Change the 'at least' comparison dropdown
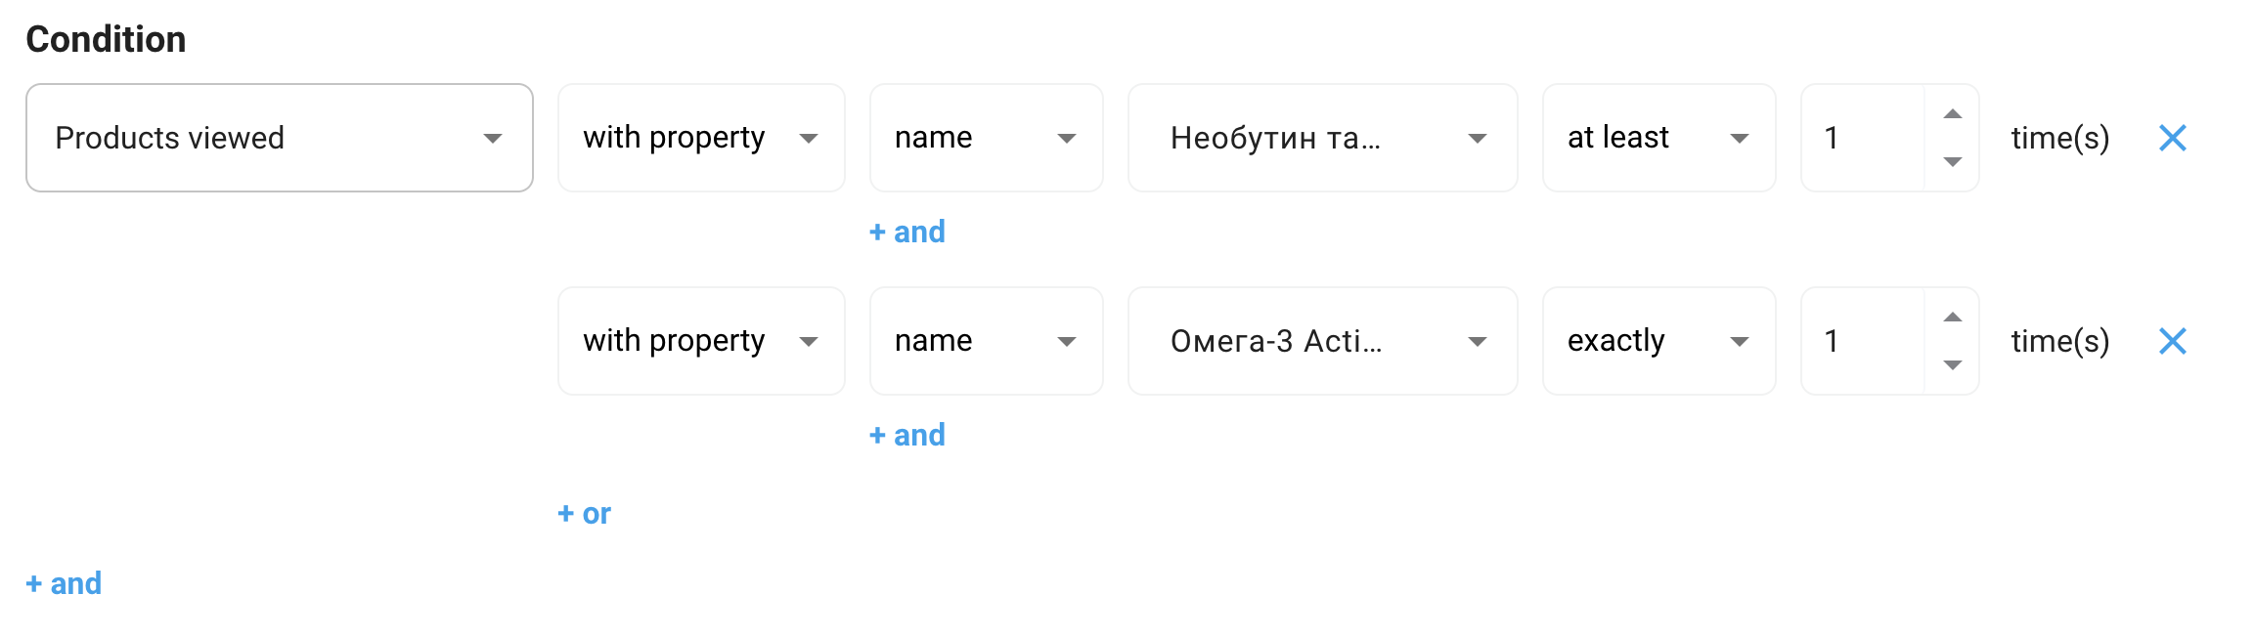Screen dimensions: 2255x637 [1658, 138]
